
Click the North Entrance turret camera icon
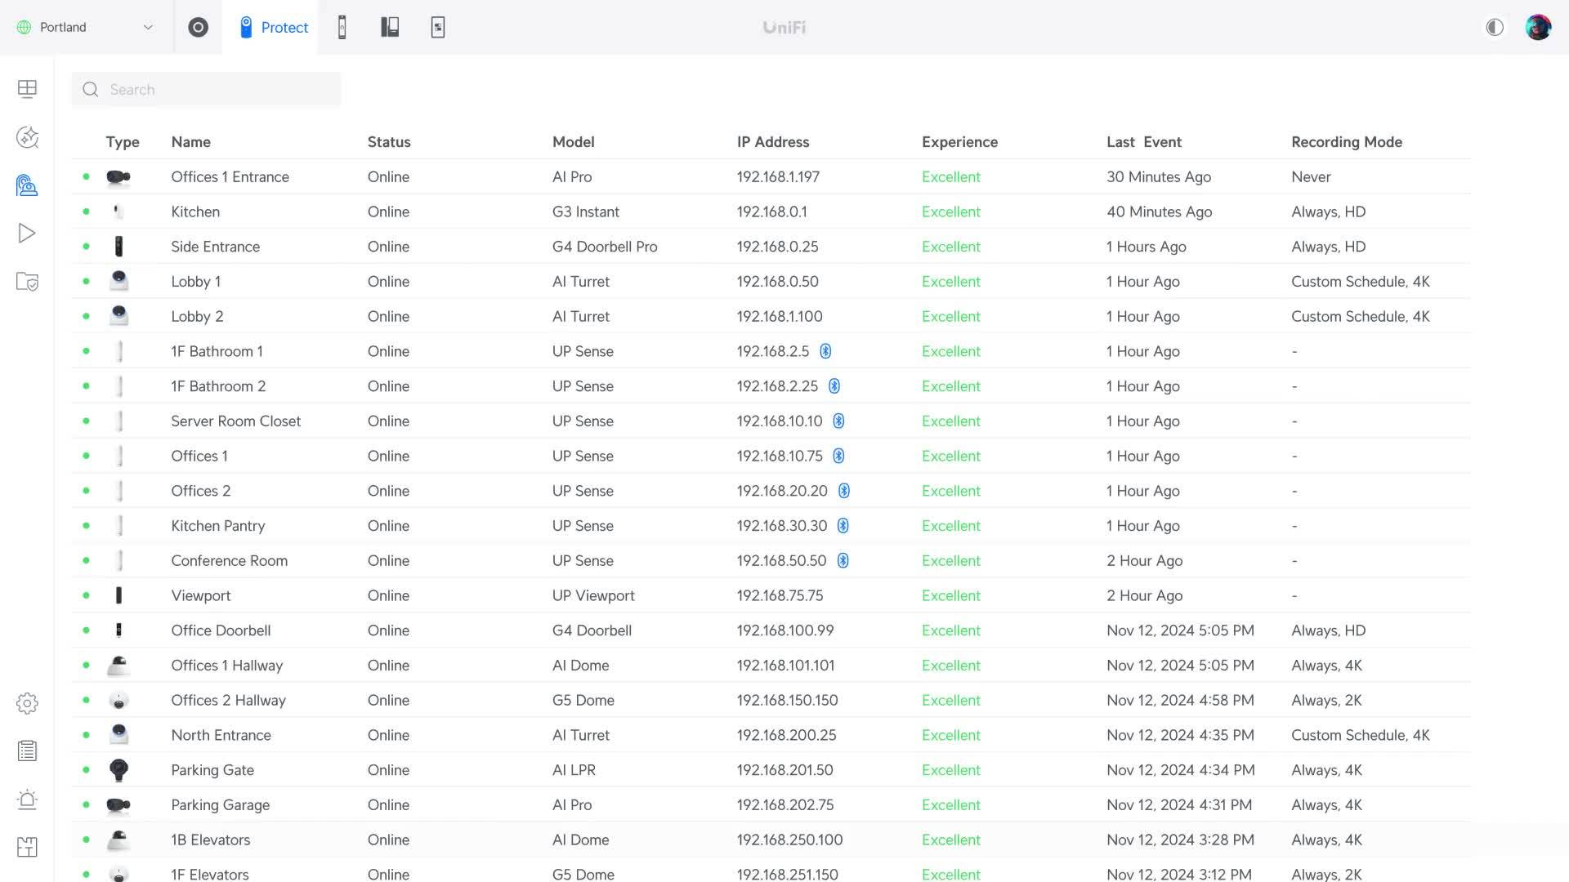(x=118, y=735)
